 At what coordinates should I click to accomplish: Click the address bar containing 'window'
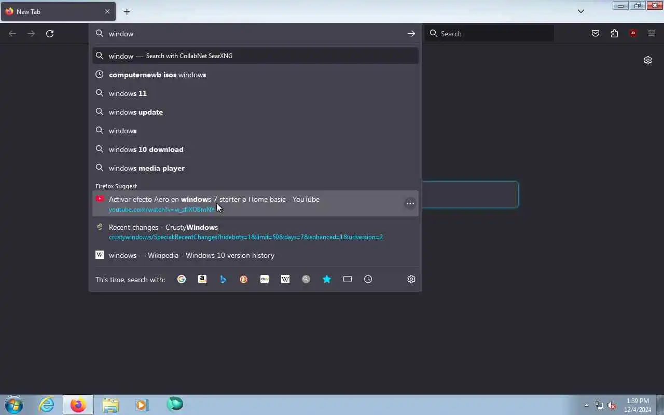point(255,34)
